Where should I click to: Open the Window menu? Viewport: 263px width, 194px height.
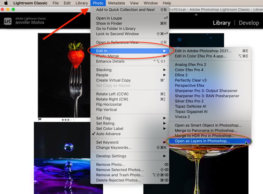click(x=151, y=3)
